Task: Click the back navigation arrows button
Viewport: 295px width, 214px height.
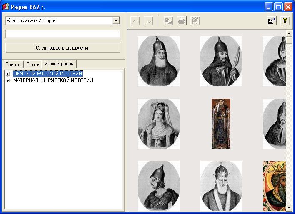Action: click(135, 21)
